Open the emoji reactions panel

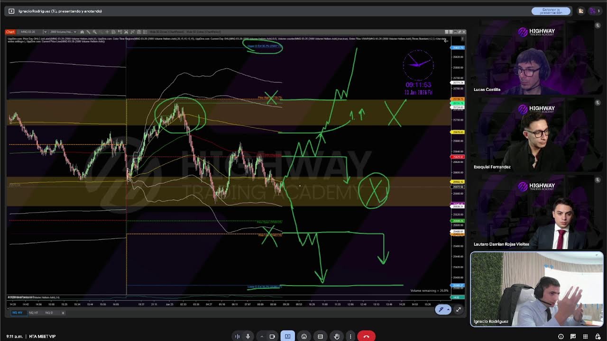pos(304,336)
